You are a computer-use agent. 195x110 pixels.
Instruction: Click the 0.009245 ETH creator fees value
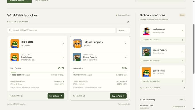pos(122,81)
